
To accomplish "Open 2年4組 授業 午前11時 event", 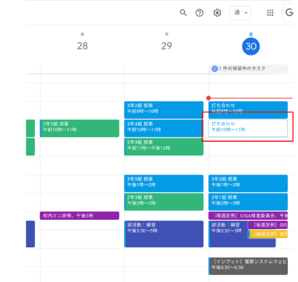I will click(164, 147).
